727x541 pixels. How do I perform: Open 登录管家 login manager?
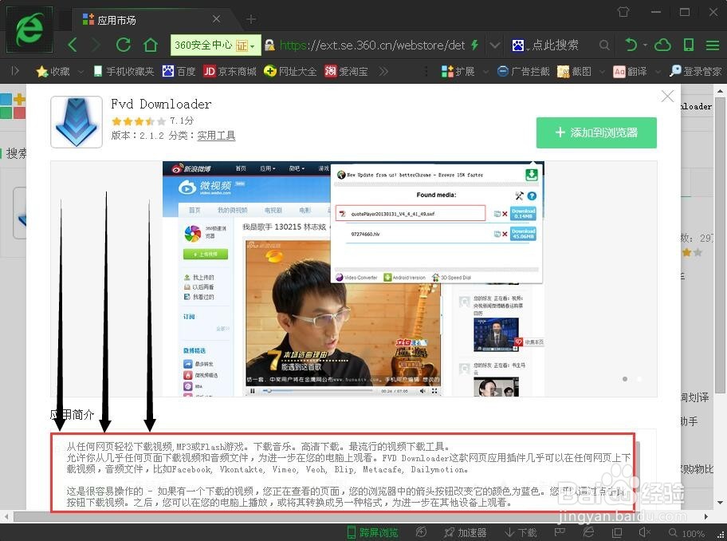point(695,72)
